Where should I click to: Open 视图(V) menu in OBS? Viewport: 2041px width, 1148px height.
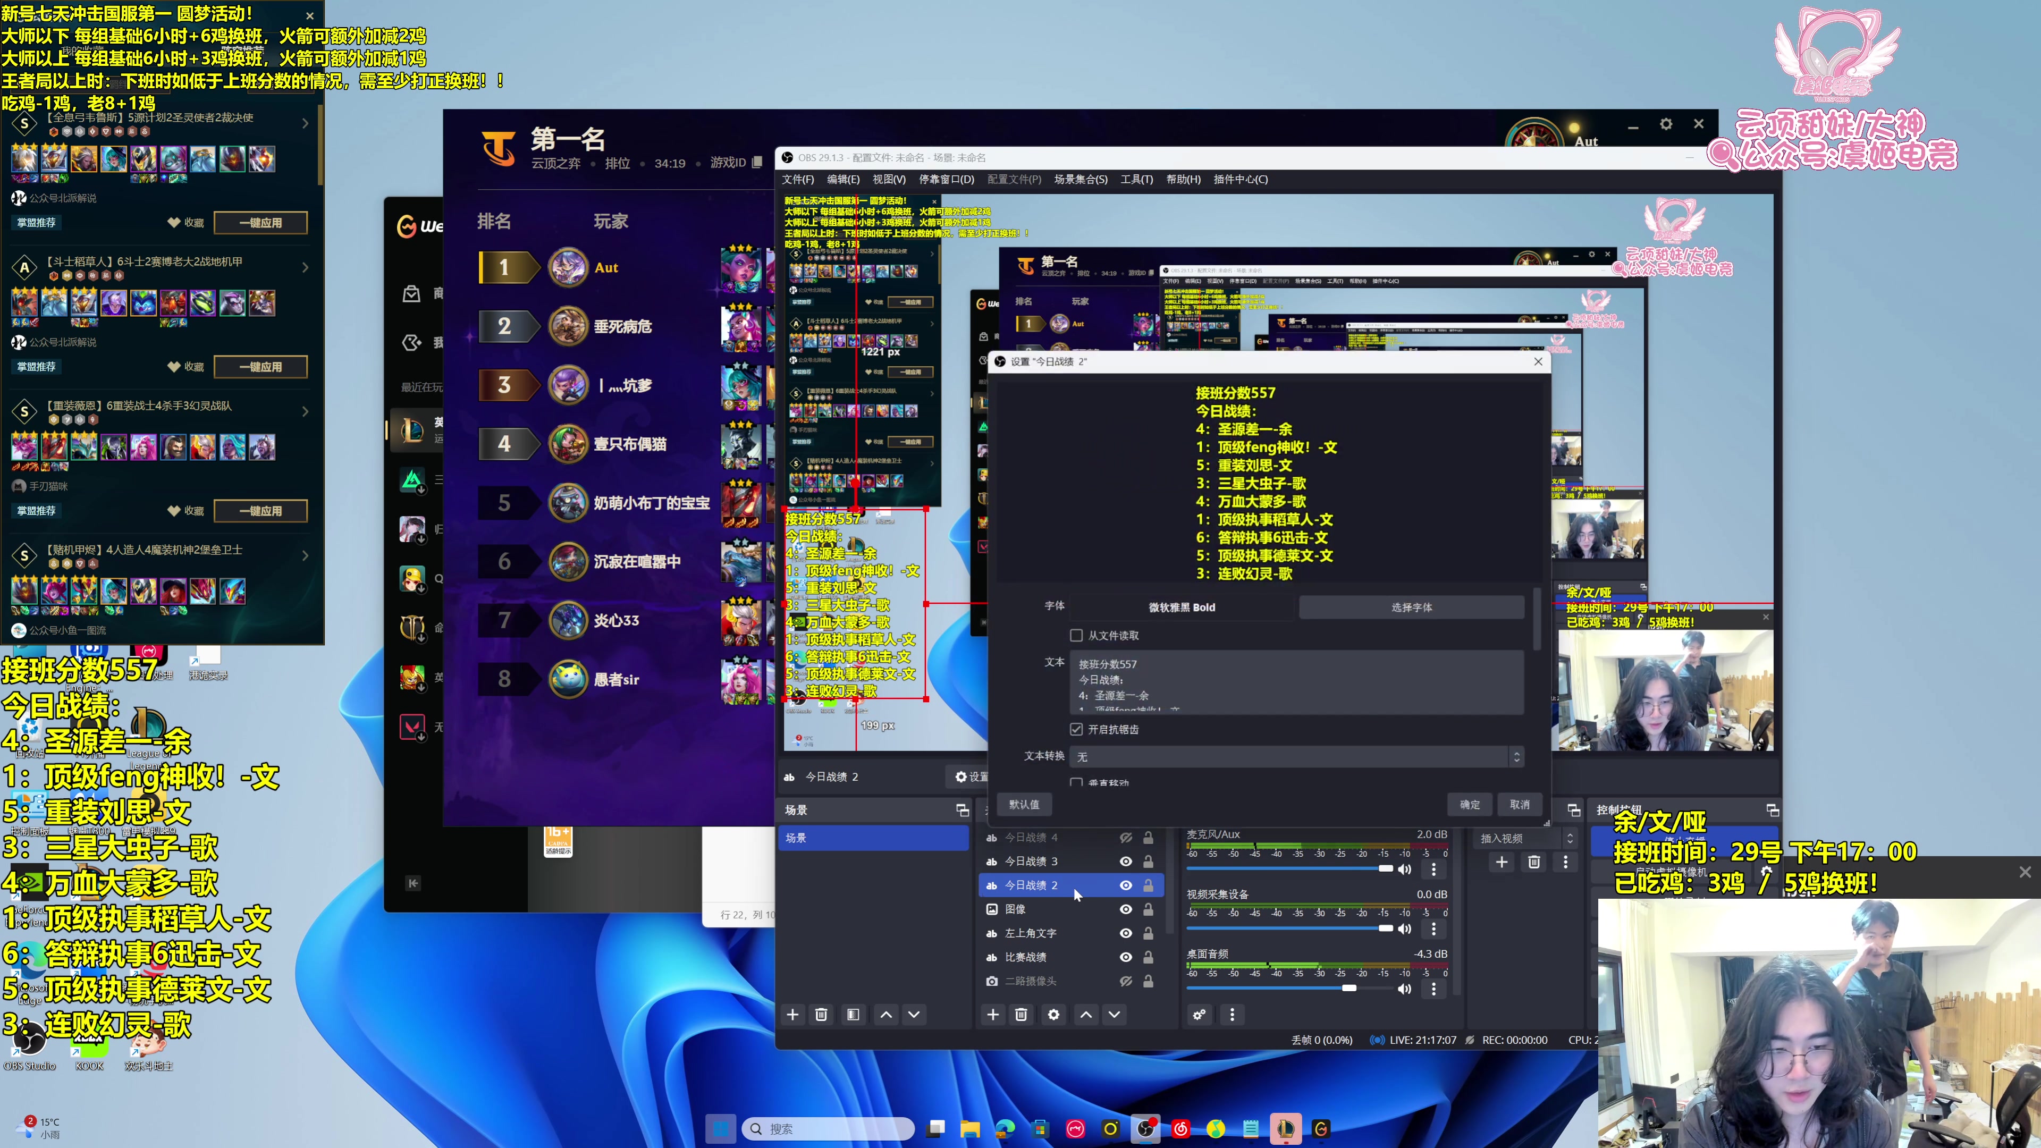tap(889, 179)
